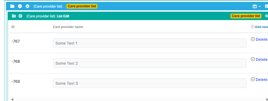
Task: Close the List Edit panel with x icon
Action: pos(20,16)
